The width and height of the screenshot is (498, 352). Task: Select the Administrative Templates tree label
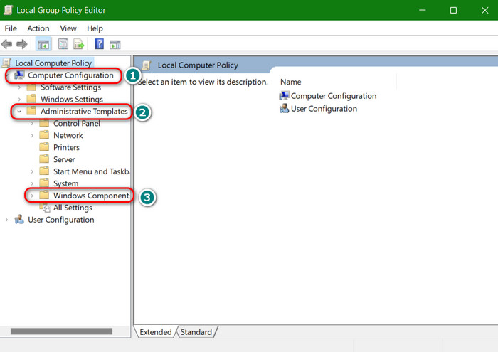point(84,111)
